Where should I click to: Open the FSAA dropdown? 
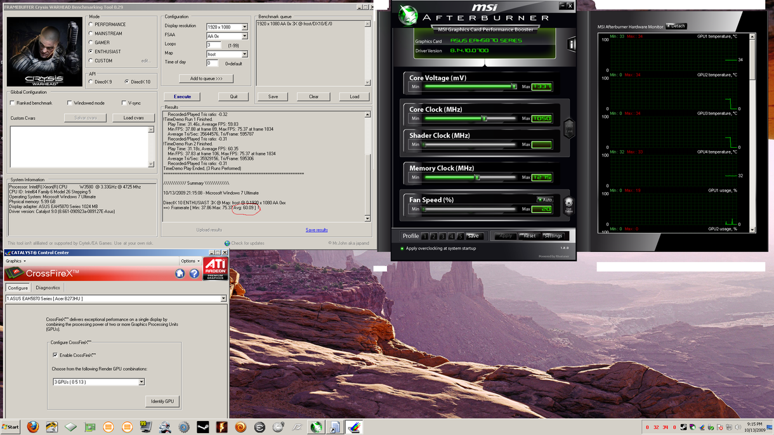pos(244,36)
